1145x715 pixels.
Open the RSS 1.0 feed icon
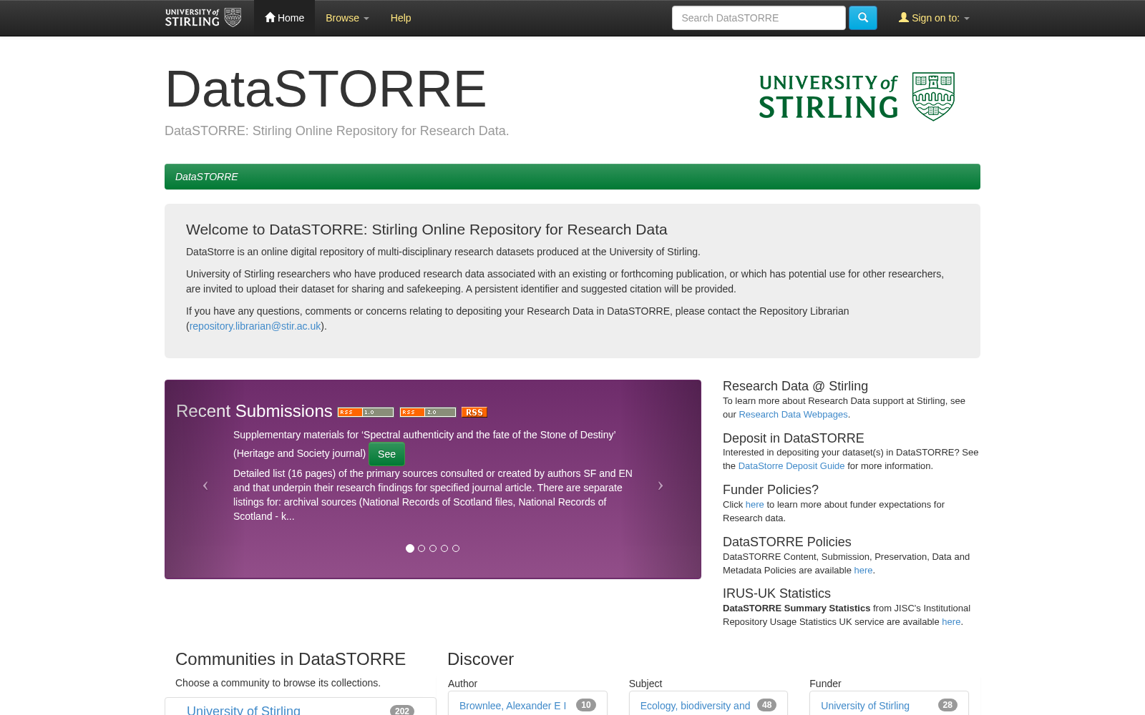click(366, 412)
